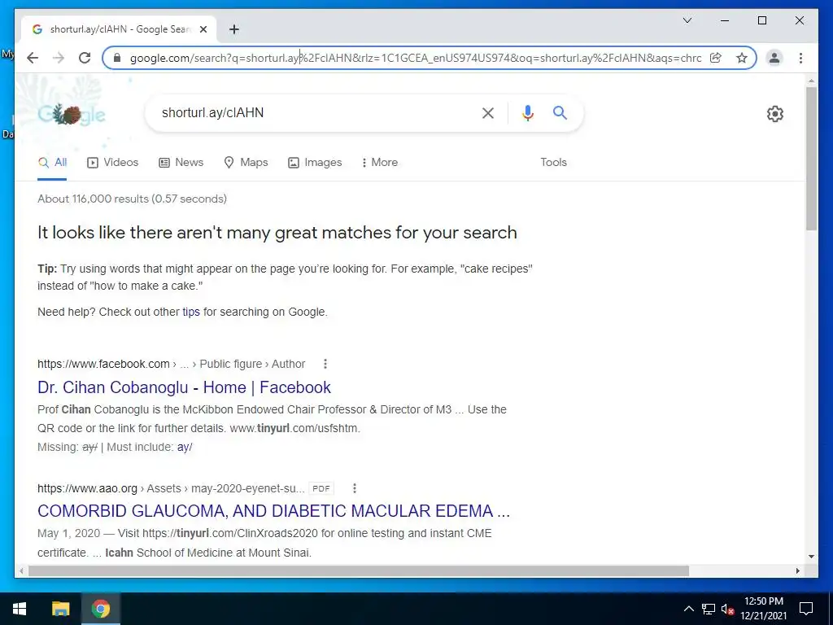The height and width of the screenshot is (625, 833).
Task: Click the scroll right arrow
Action: [x=798, y=570]
